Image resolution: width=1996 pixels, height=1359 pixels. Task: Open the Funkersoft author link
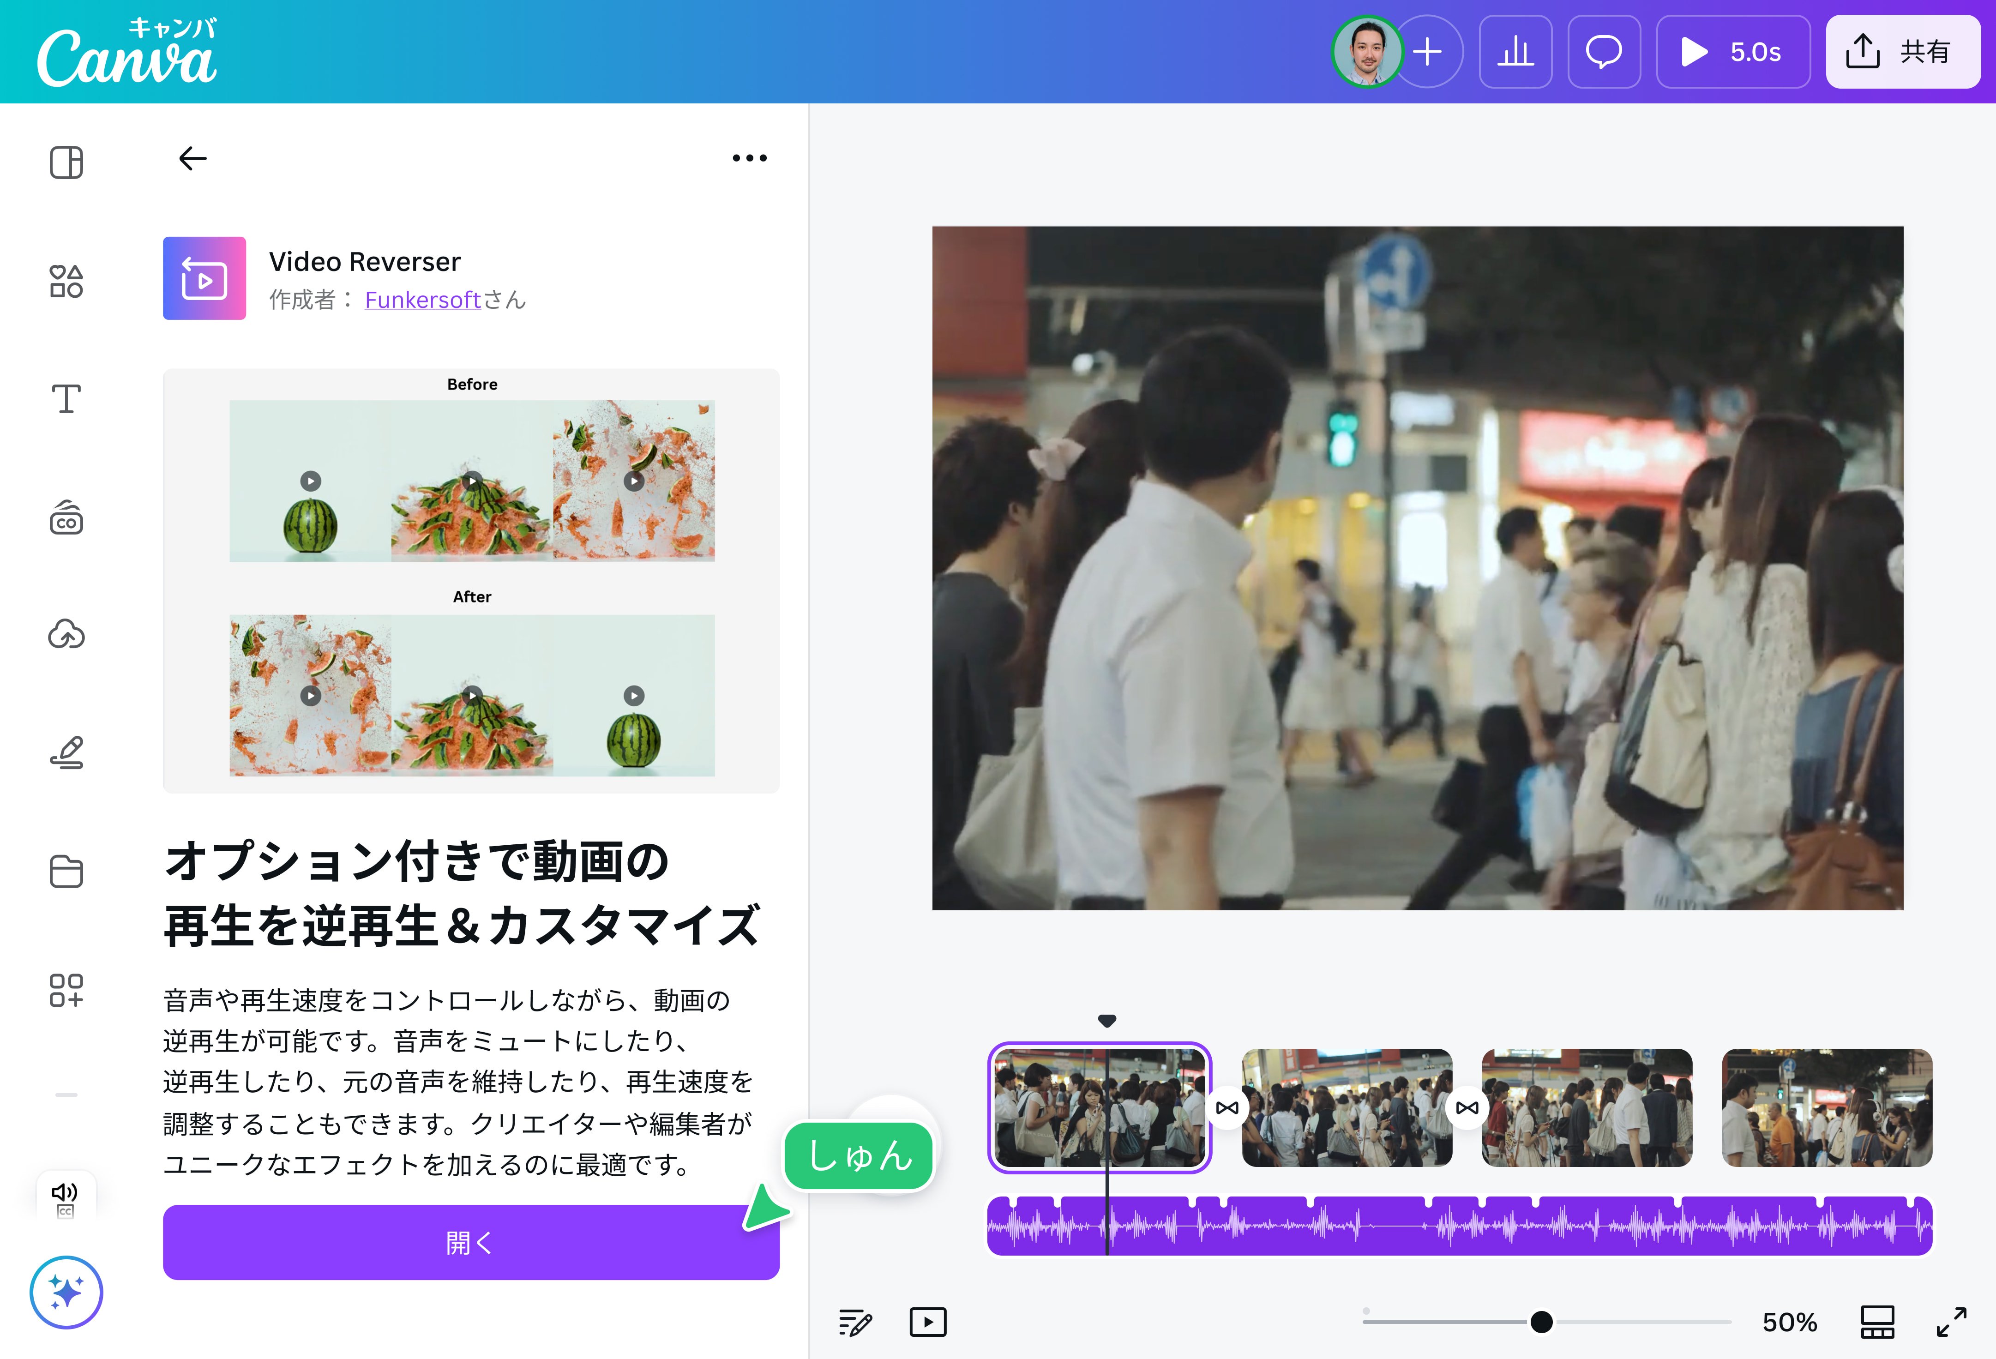coord(422,300)
